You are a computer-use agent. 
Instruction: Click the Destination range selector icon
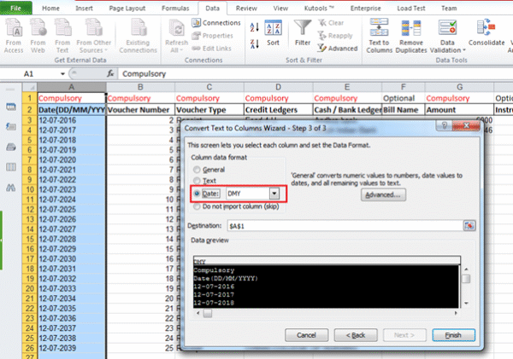[x=469, y=226]
